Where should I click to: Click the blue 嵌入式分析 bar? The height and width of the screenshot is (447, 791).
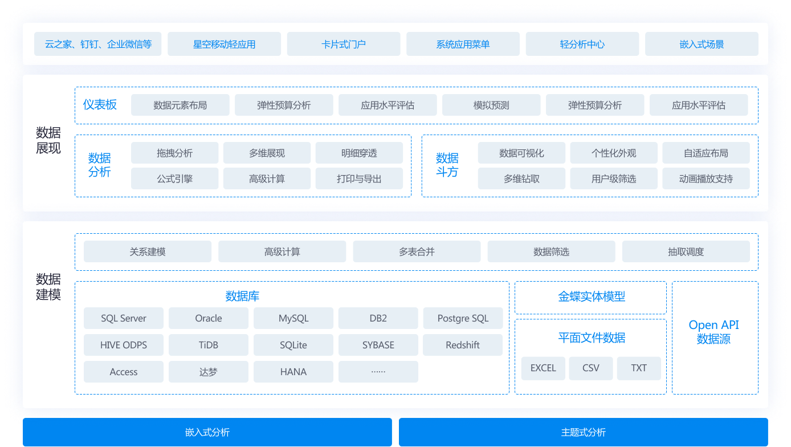click(207, 432)
